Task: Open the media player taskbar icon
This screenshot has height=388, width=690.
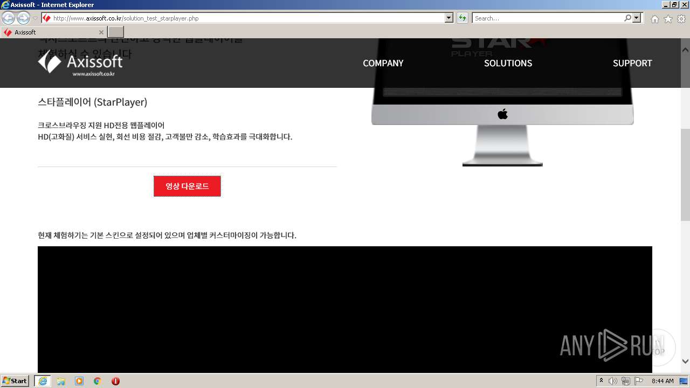Action: point(79,381)
